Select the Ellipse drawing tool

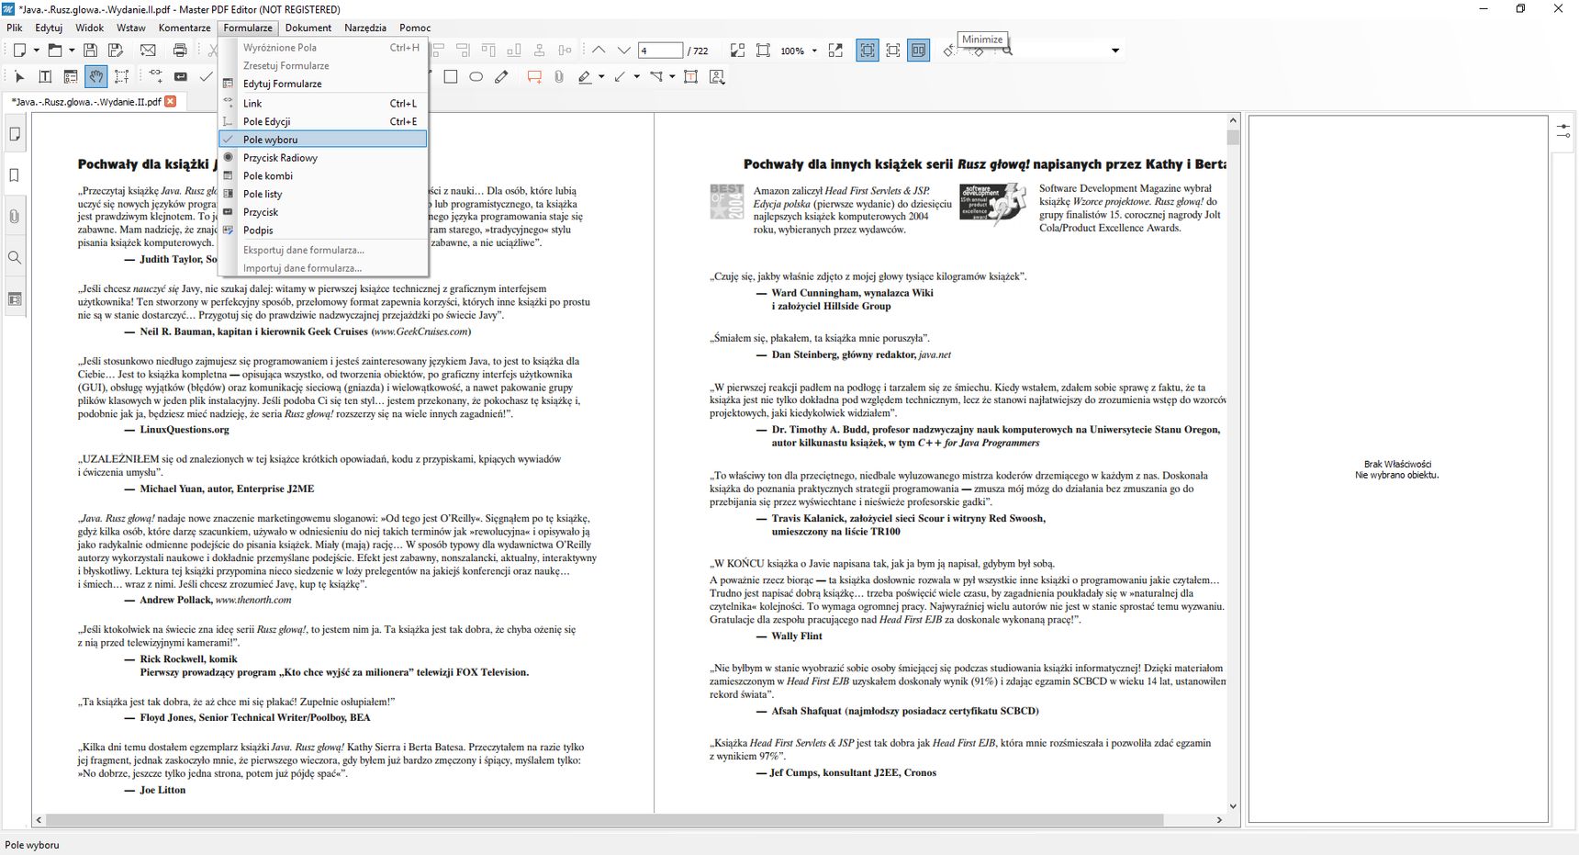[476, 77]
